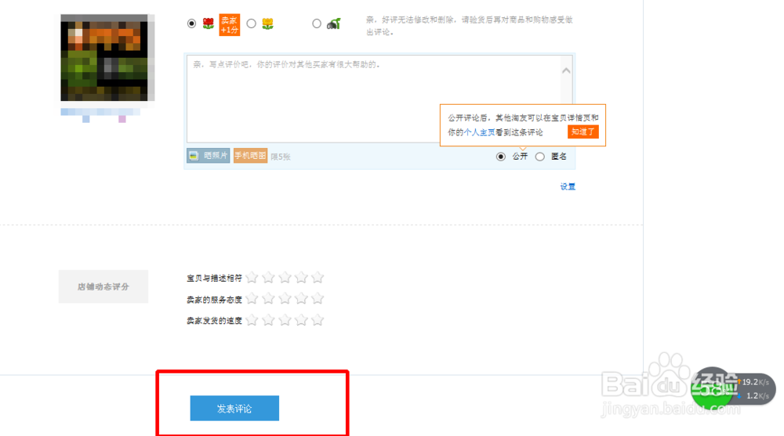
Task: Click the dark bad rating icon
Action: [333, 23]
